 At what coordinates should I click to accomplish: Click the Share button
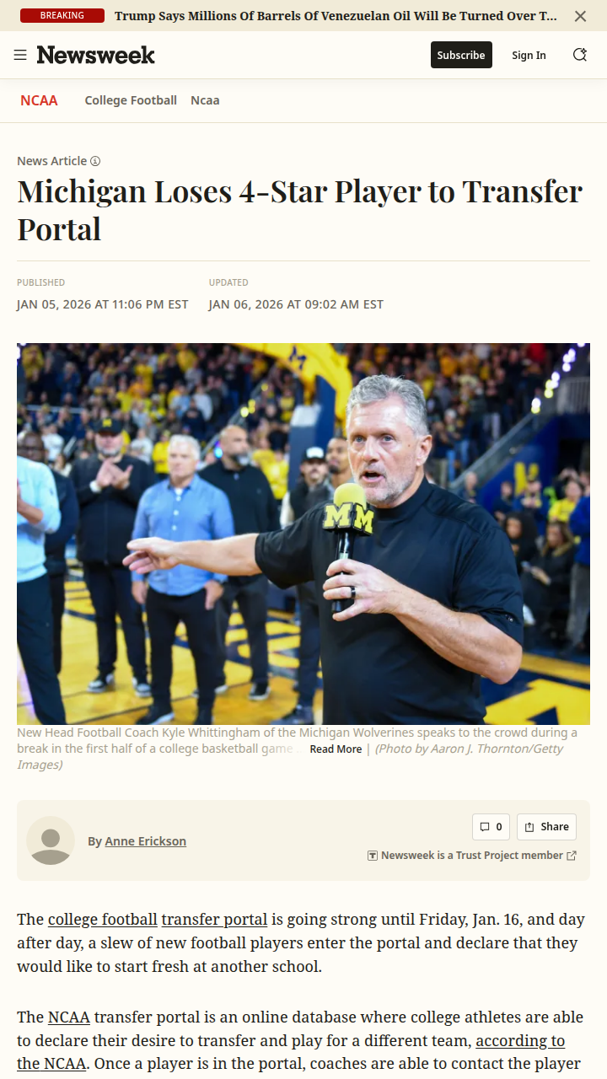pos(546,827)
